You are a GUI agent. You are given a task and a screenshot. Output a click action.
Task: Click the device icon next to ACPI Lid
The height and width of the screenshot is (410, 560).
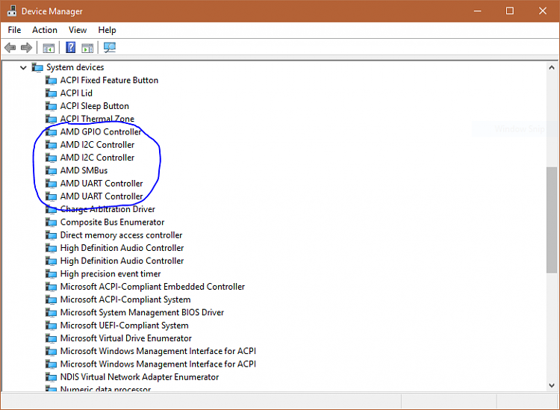tap(51, 93)
